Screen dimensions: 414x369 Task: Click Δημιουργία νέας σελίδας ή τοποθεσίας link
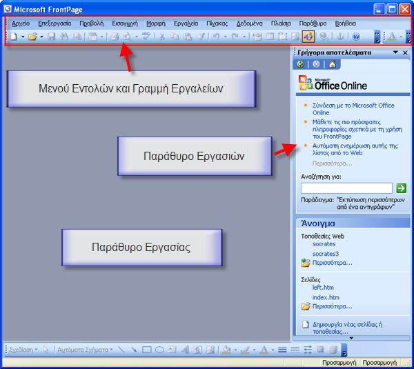point(347,328)
